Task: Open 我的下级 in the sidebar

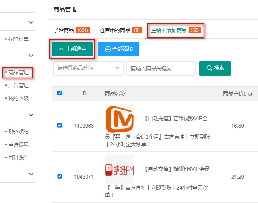Action: click(18, 99)
